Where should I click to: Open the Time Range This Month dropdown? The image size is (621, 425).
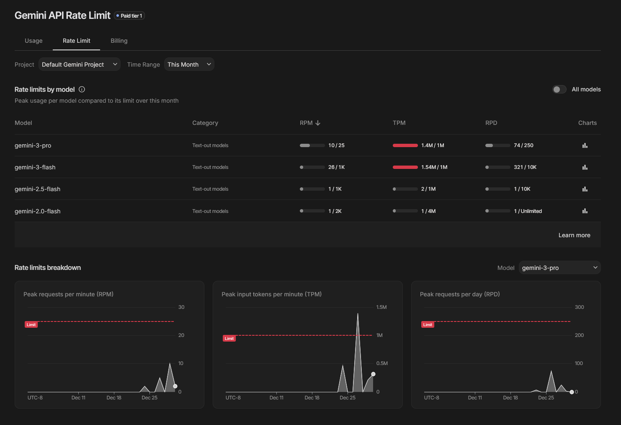point(189,65)
